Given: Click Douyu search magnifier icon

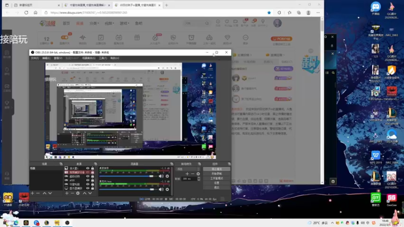Looking at the screenshot, I should click(x=207, y=23).
